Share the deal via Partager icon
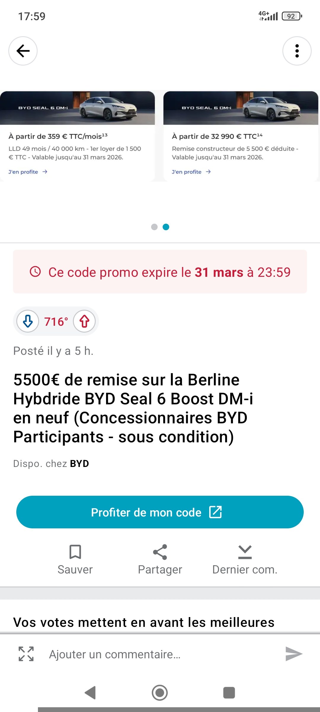 click(x=160, y=560)
